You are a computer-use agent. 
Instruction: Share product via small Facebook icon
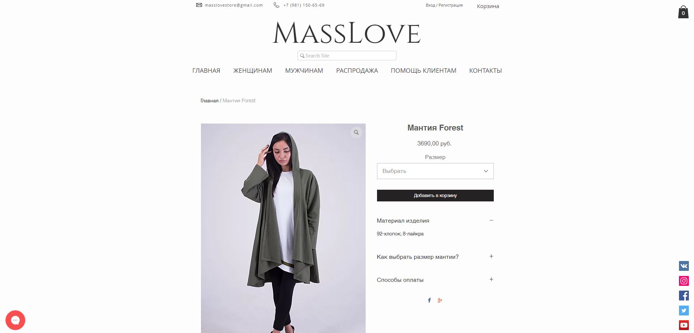[x=429, y=300]
